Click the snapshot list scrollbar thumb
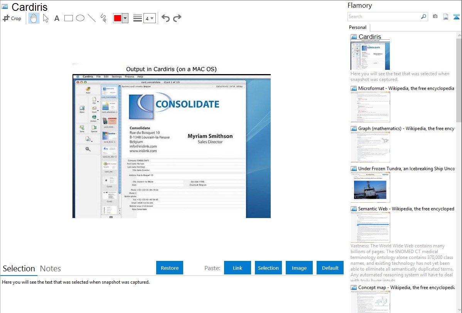Image resolution: width=462 pixels, height=313 pixels. [459, 80]
